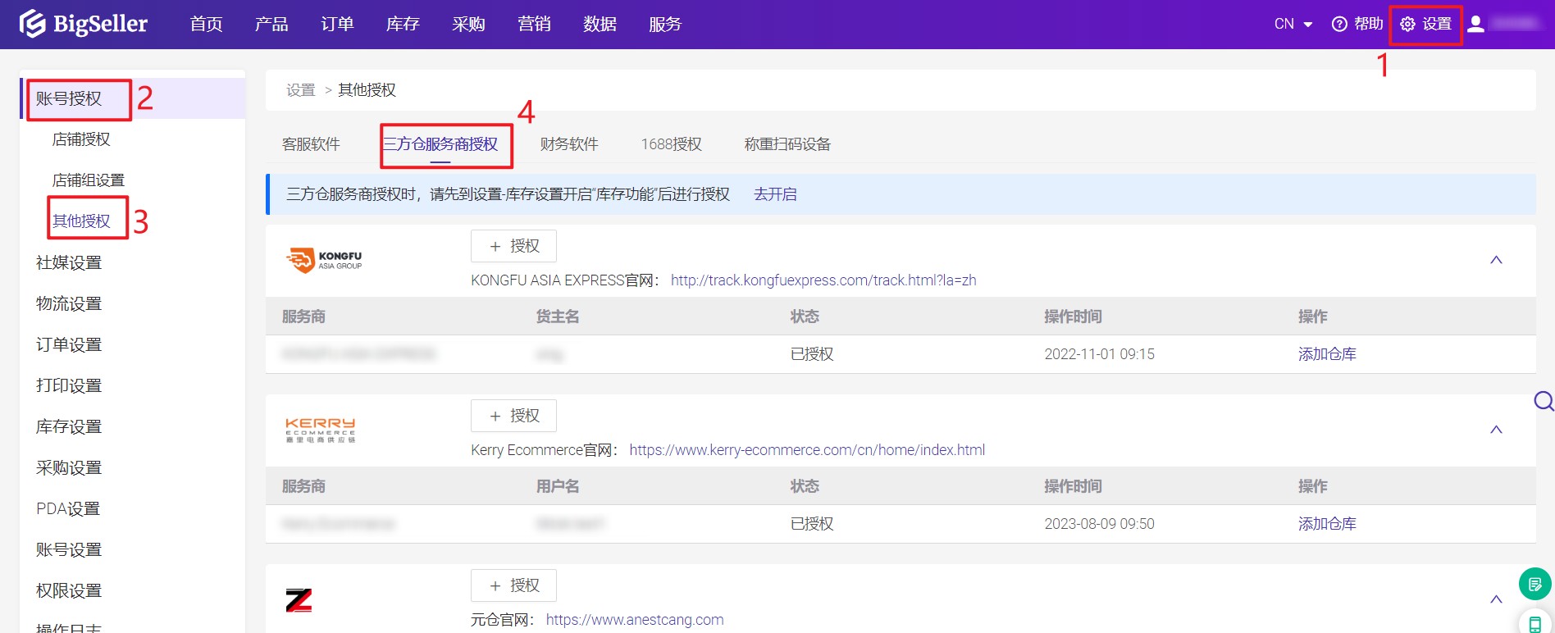The width and height of the screenshot is (1555, 633).
Task: Open the anestcang.com website link
Action: pos(635,620)
